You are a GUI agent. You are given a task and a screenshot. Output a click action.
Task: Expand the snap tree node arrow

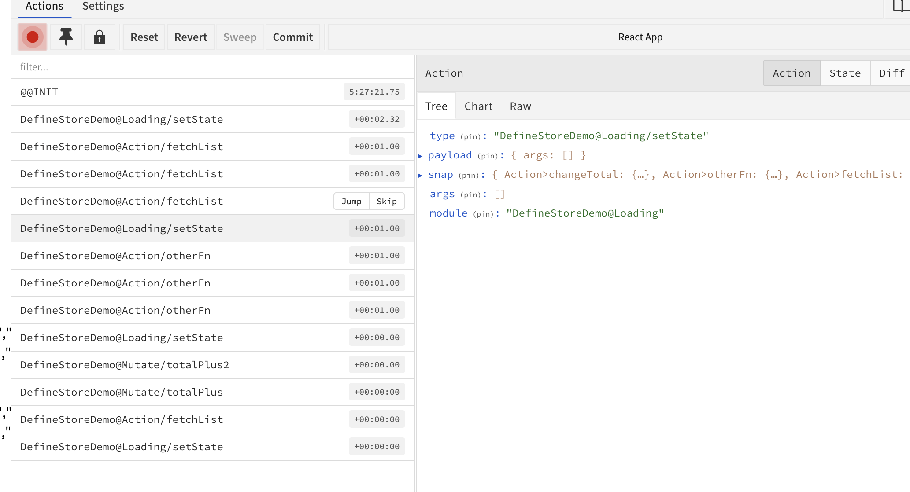tap(420, 175)
